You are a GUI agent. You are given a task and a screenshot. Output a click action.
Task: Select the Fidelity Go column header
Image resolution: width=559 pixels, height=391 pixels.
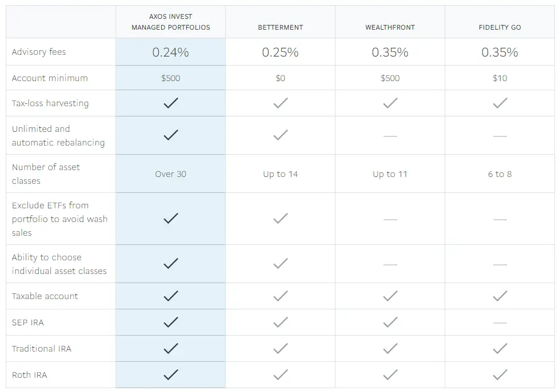pyautogui.click(x=500, y=27)
